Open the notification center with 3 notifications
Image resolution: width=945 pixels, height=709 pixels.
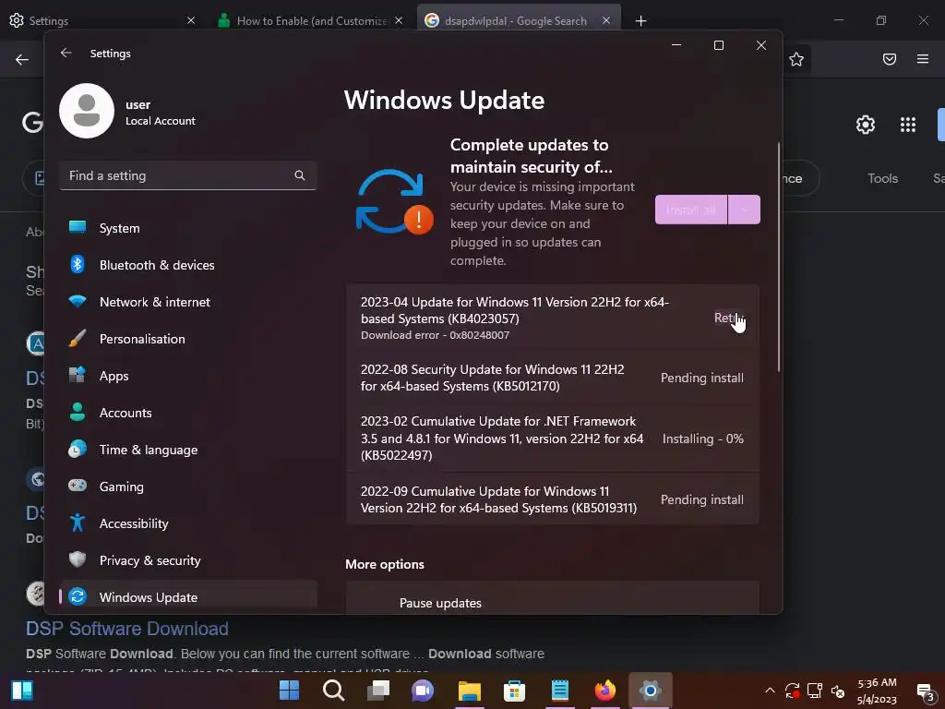click(926, 691)
